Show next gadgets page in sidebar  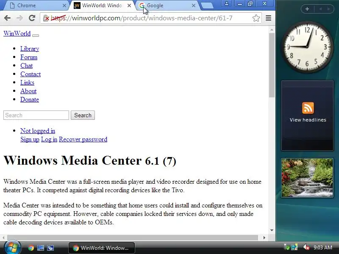[x=329, y=9]
